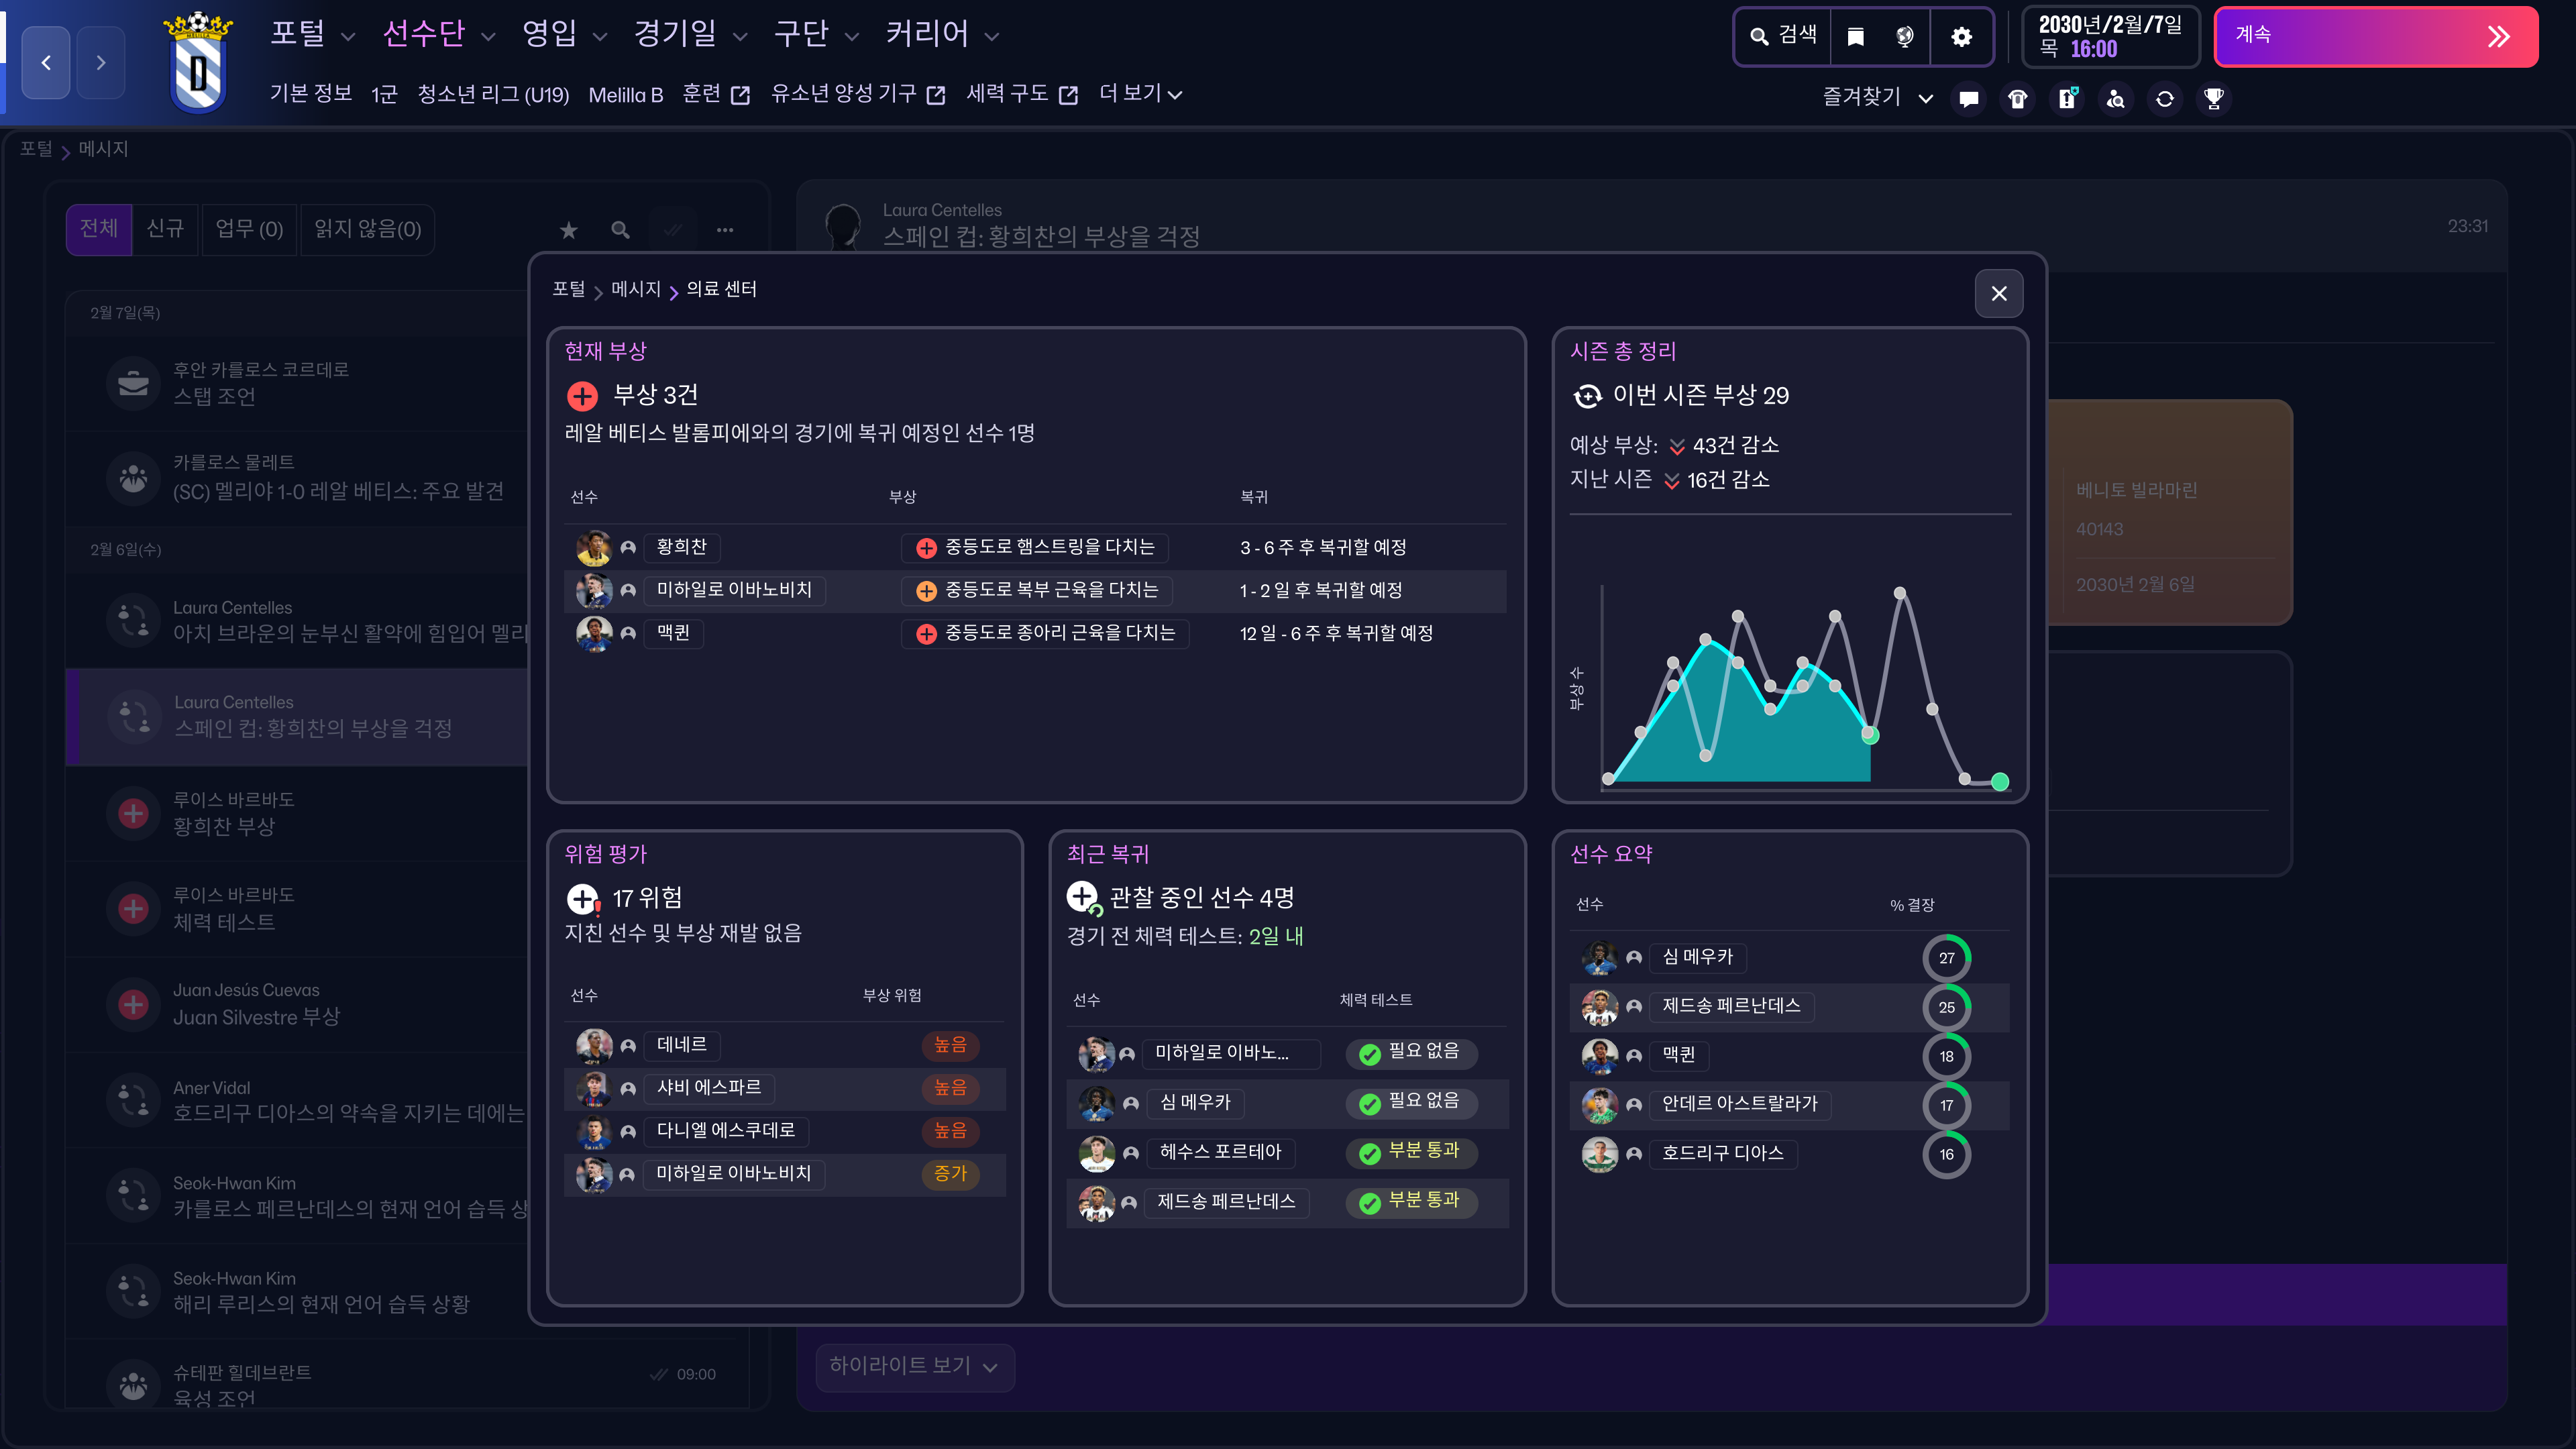Close the 의료 센터 popup
Screen dimensions: 2576x1449
click(x=1998, y=293)
